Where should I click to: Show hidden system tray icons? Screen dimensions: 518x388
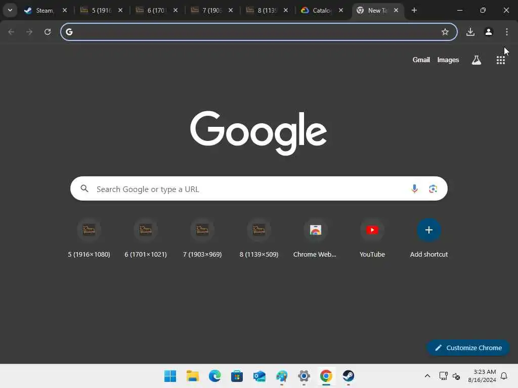(427, 376)
